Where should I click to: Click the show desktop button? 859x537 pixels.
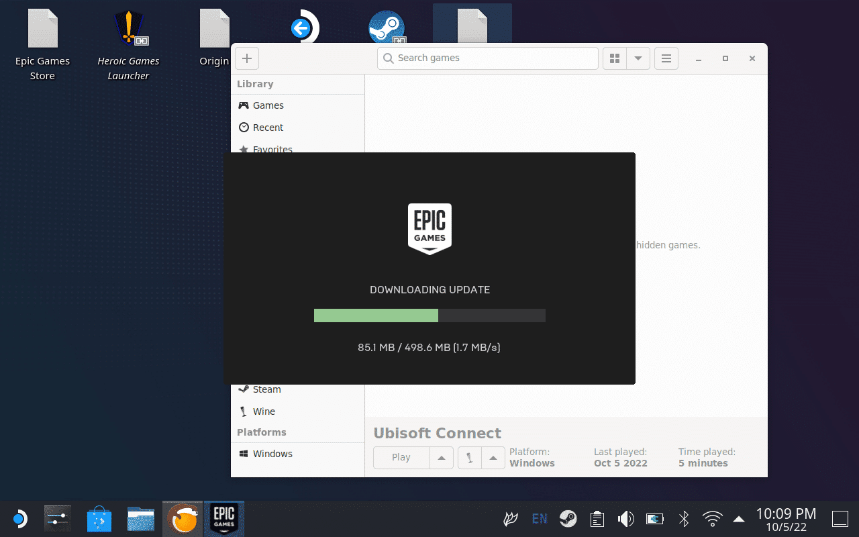click(840, 519)
